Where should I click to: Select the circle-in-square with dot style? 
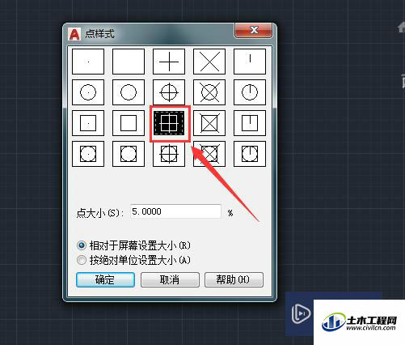88,154
